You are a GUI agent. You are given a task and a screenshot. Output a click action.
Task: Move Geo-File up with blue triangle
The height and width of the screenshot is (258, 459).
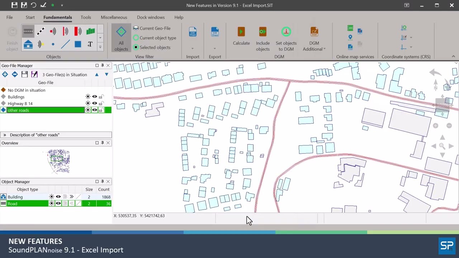(x=96, y=75)
